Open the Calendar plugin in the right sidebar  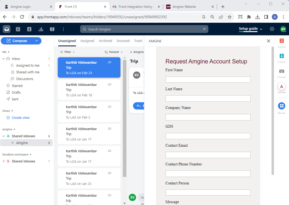(282, 41)
